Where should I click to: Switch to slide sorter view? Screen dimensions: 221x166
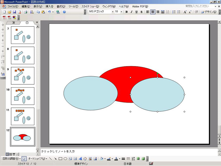11,154
